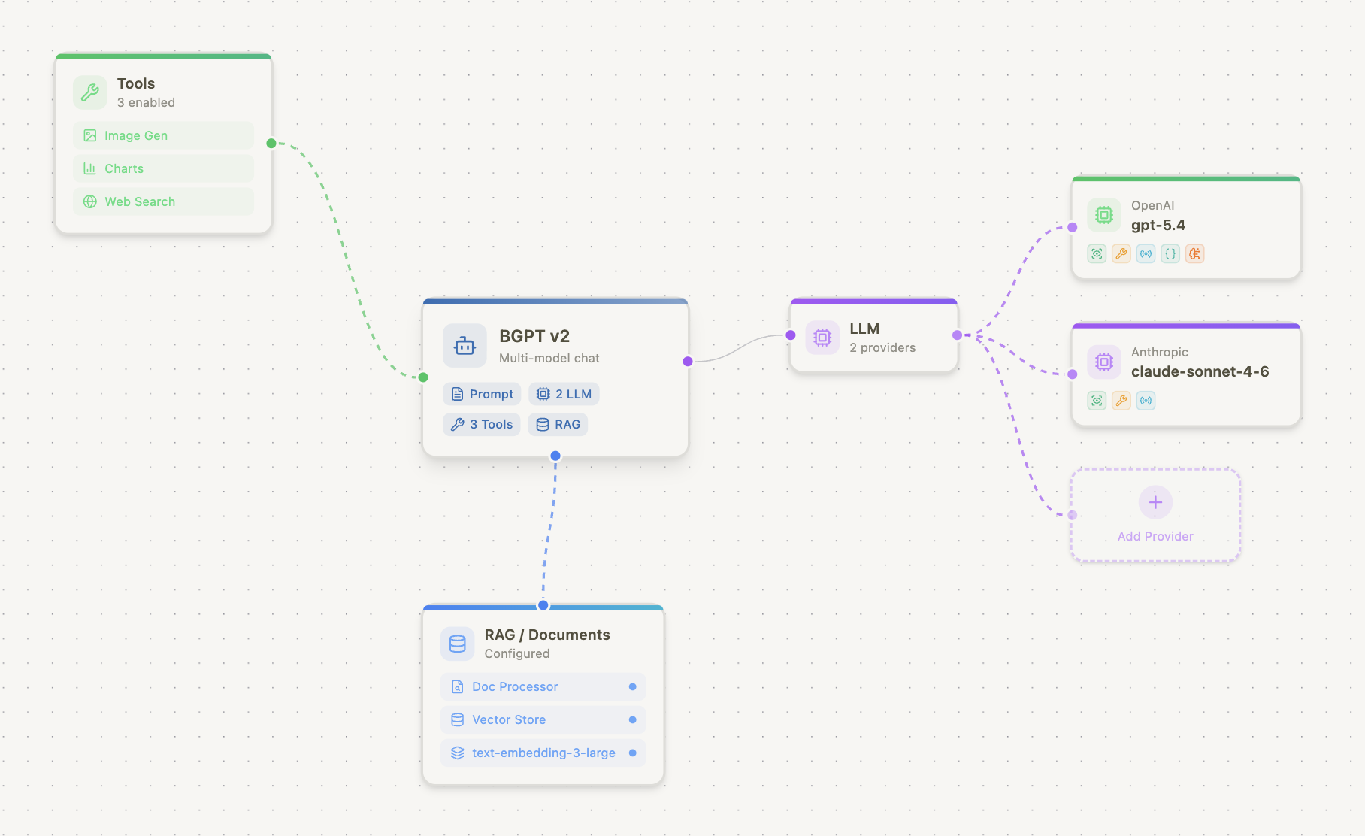
Task: Click the purple output port on BGPT v2
Action: coord(688,362)
